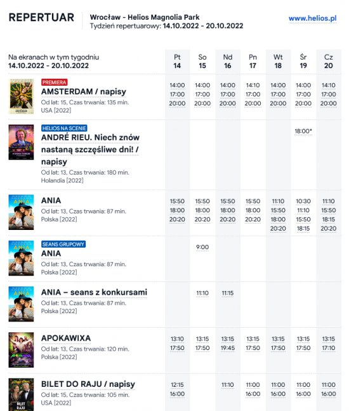Click the Apokawixa movie poster thumbnail

click(x=21, y=350)
